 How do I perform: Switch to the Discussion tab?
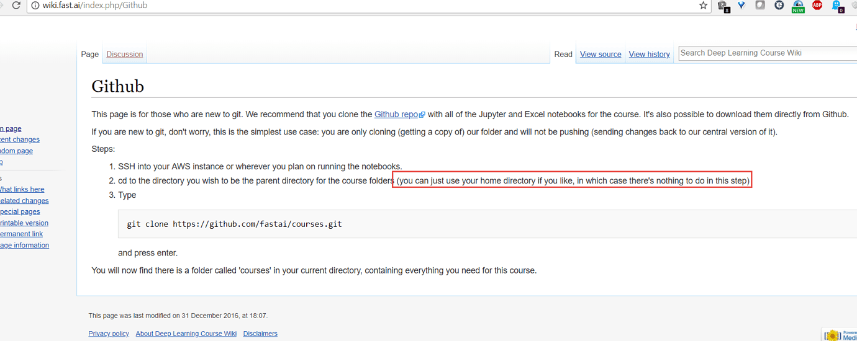pos(124,55)
